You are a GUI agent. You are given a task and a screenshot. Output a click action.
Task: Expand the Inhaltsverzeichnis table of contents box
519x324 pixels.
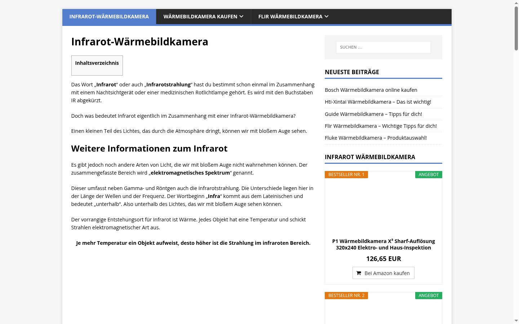97,66
